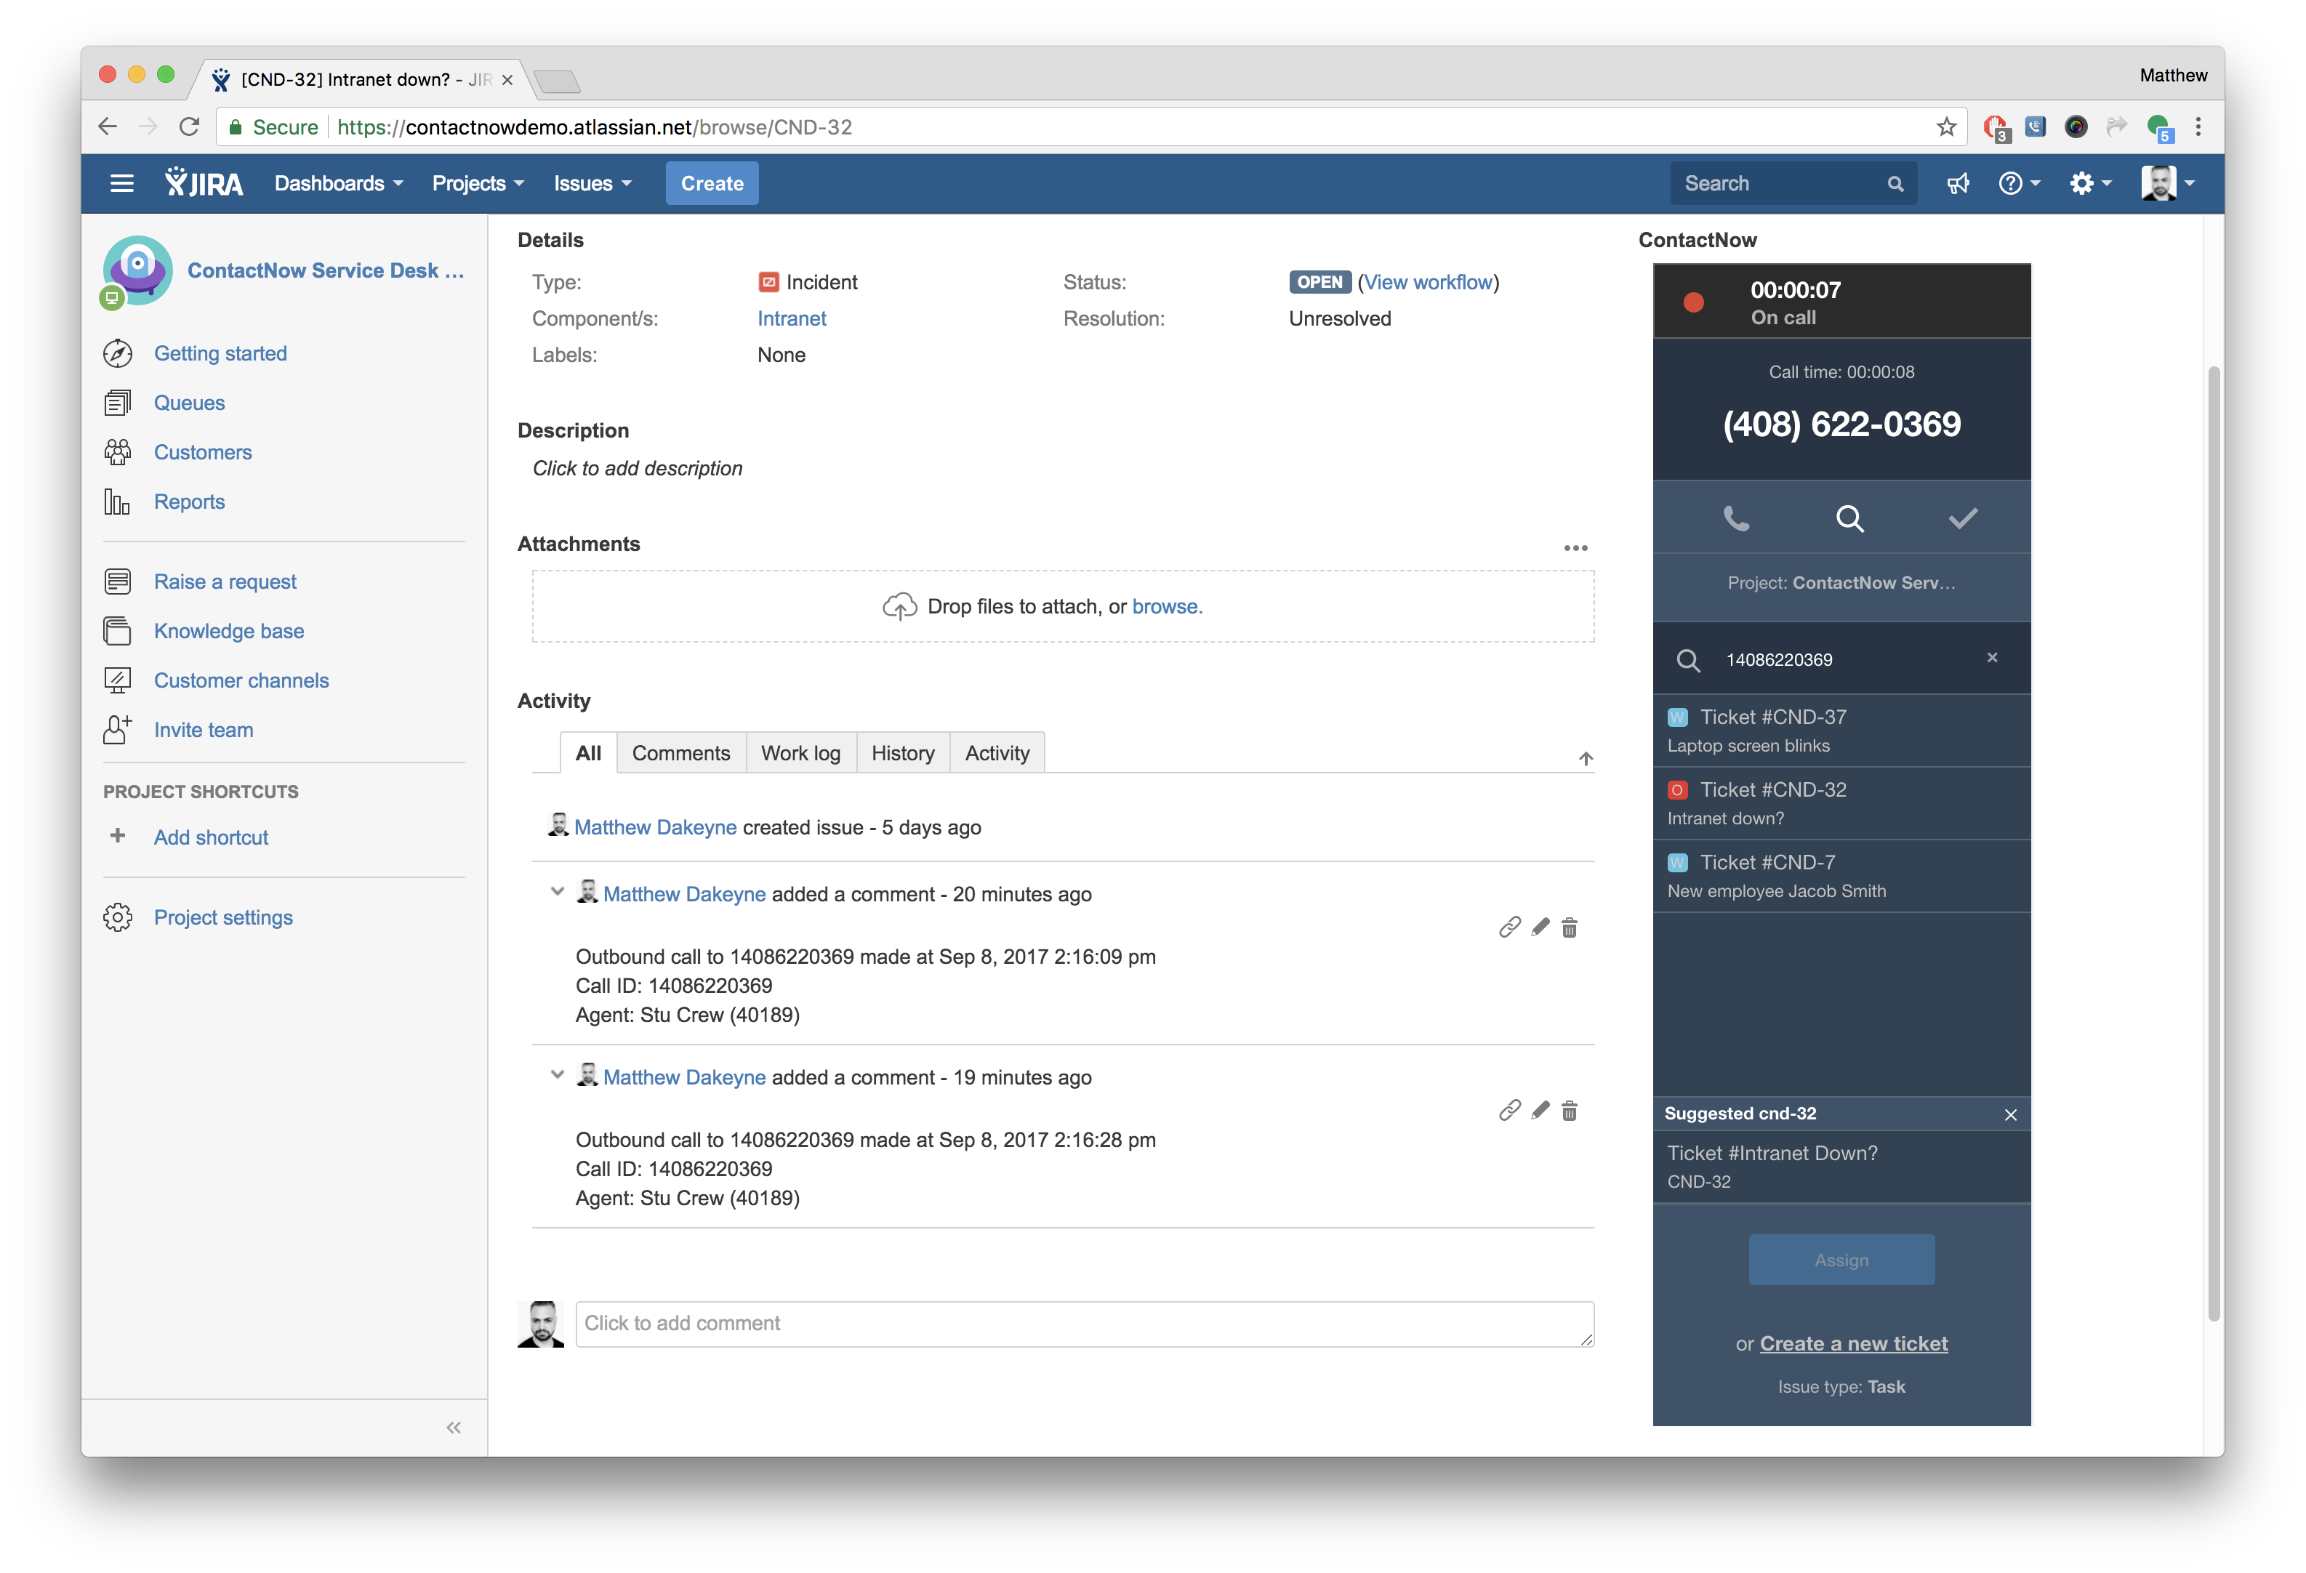This screenshot has width=2306, height=1573.
Task: Click browse to attach files
Action: (x=1167, y=606)
